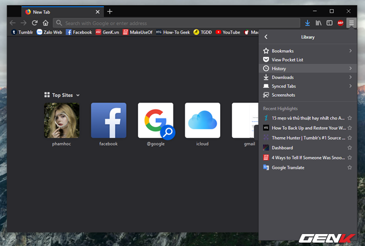
Task: Expand the Top Sites section dropdown
Action: [78, 96]
